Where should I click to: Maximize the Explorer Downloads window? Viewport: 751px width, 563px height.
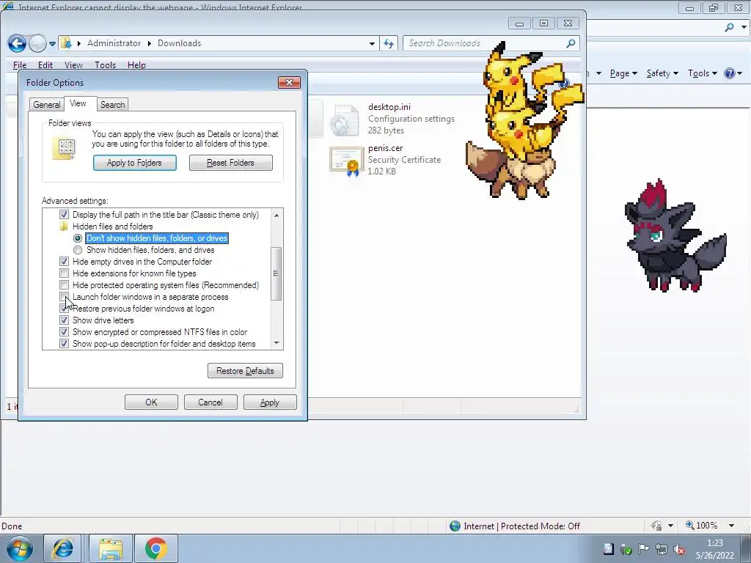click(x=543, y=23)
